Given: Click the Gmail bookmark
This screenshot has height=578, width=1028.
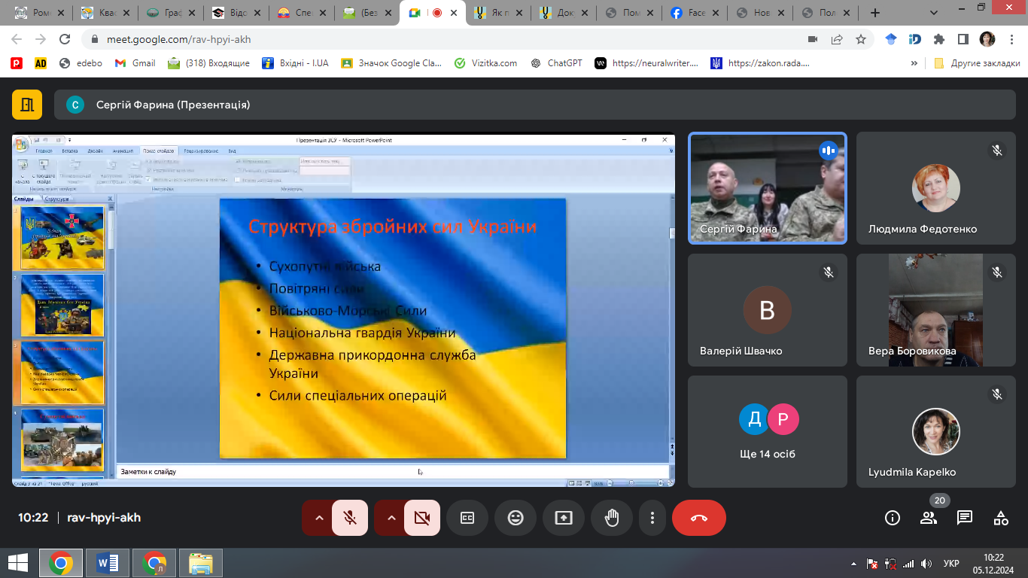Looking at the screenshot, I should 135,63.
